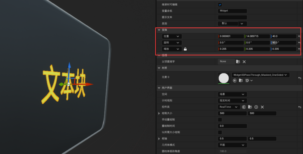The image size is (303, 154).
Task: Click the 计时规则 label
Action: (x=167, y=101)
